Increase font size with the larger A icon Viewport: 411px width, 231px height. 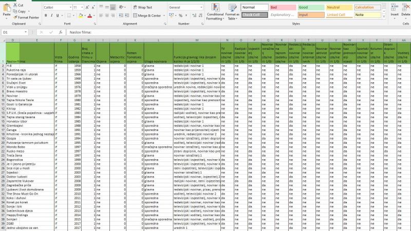click(x=88, y=8)
